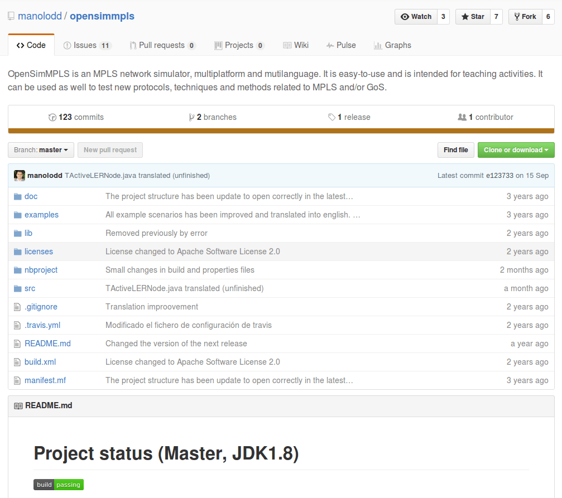The image size is (562, 498).
Task: Click the release tag icon
Action: pyautogui.click(x=332, y=117)
